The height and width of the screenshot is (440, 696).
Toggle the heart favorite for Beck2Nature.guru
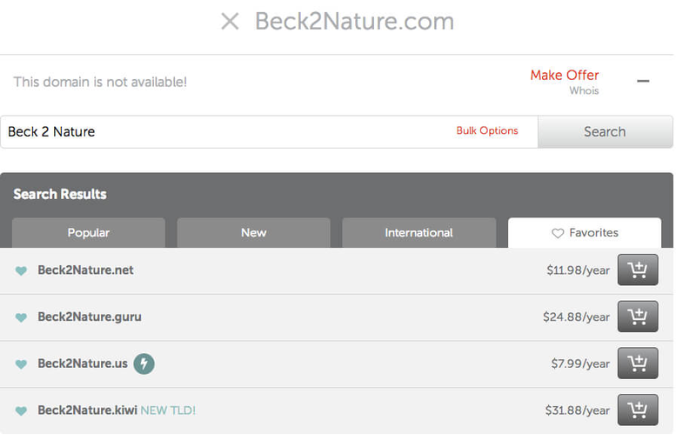point(22,317)
